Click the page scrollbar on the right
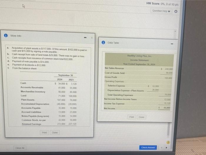This screenshot has height=155, width=206. click(168, 129)
